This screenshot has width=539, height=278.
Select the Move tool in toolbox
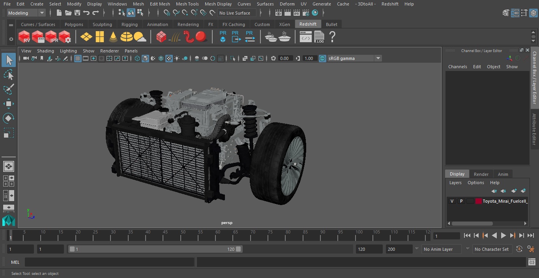click(8, 104)
